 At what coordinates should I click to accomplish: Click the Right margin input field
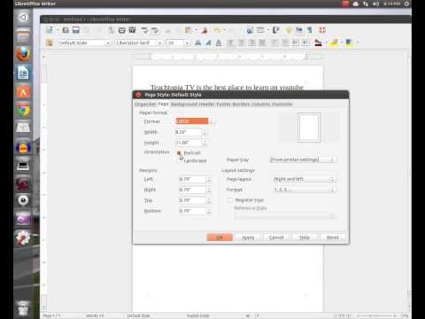[192, 190]
